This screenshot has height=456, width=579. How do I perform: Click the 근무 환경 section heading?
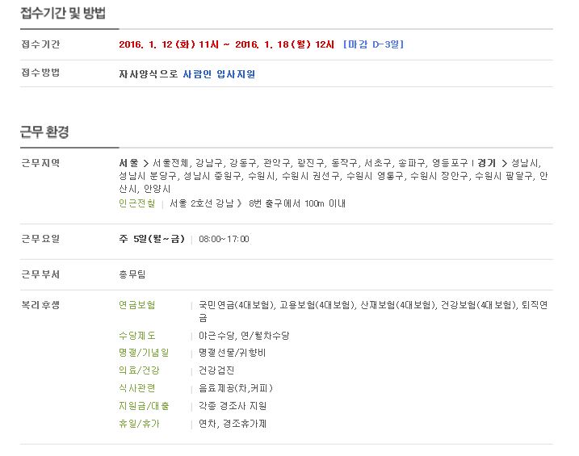[44, 132]
